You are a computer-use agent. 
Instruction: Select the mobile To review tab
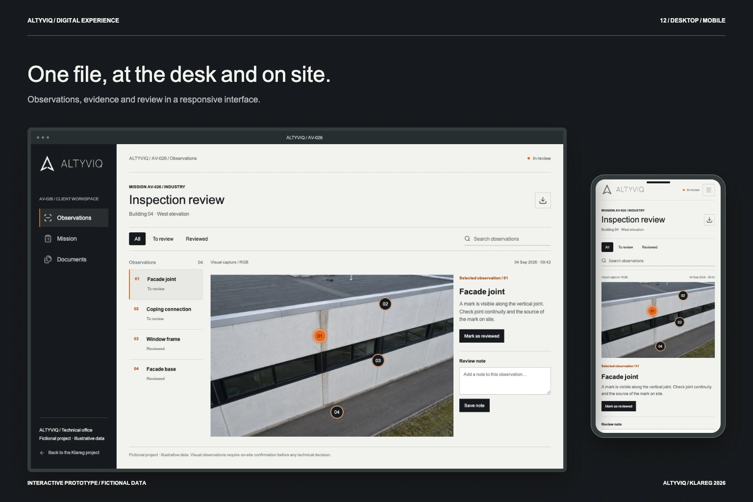click(626, 247)
